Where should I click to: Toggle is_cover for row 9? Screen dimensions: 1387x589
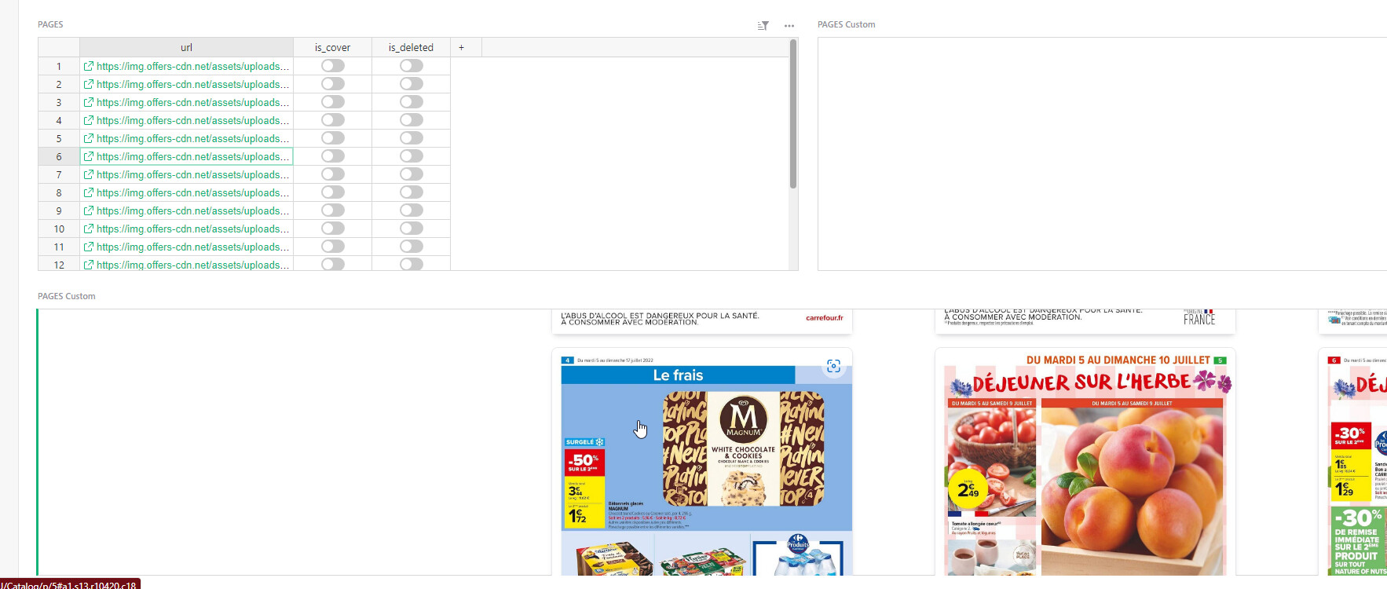333,210
